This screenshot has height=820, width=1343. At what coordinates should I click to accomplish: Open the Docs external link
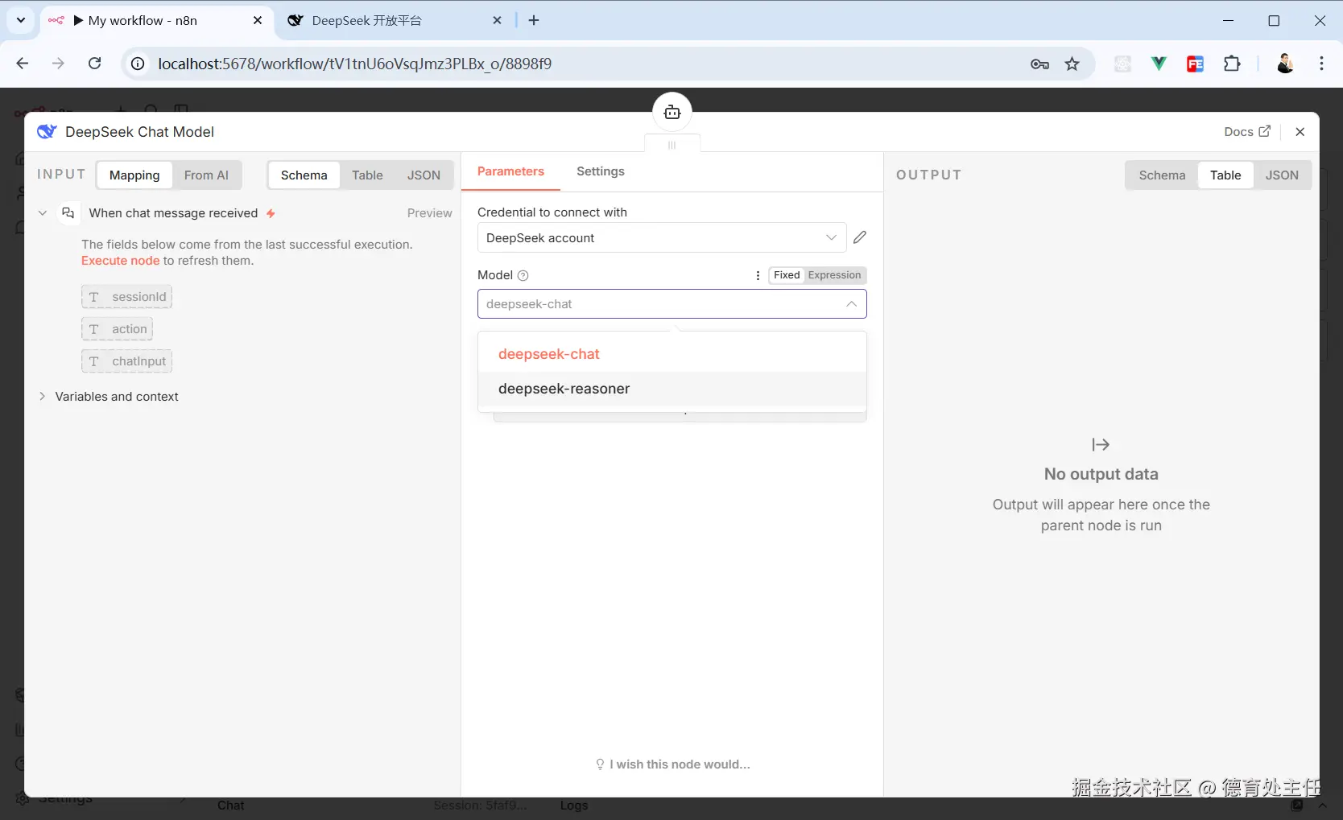coord(1247,132)
